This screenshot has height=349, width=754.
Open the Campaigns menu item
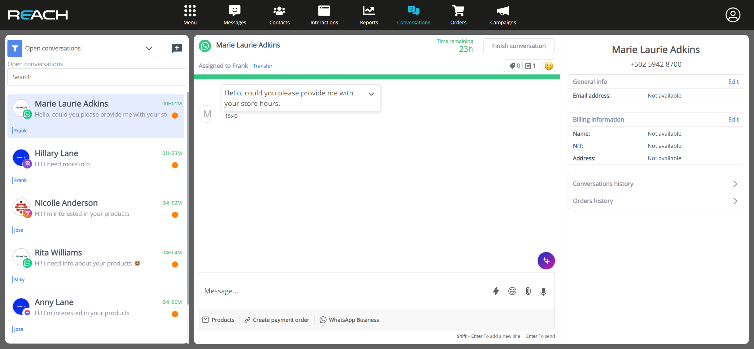click(503, 15)
